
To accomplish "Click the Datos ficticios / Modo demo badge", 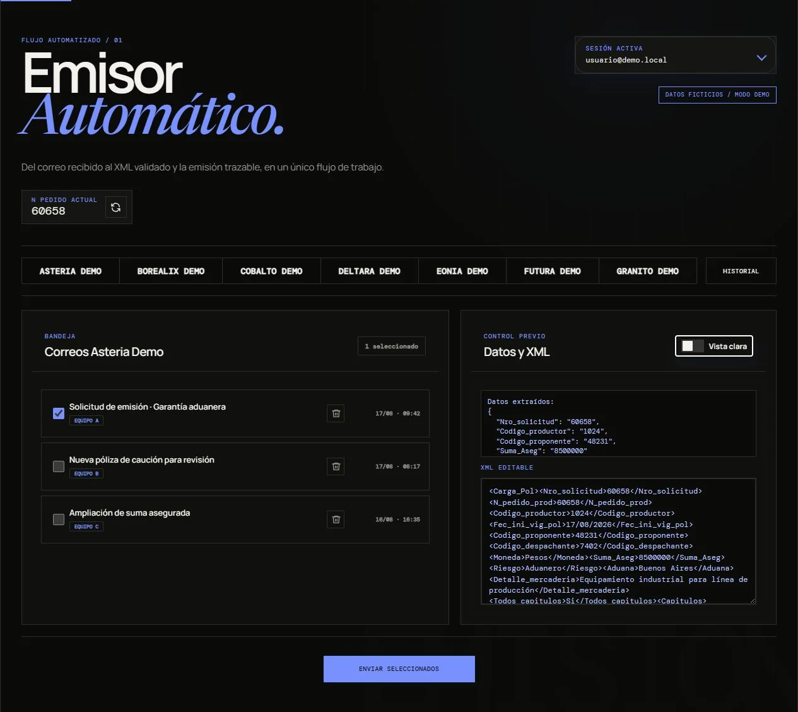I will [717, 95].
